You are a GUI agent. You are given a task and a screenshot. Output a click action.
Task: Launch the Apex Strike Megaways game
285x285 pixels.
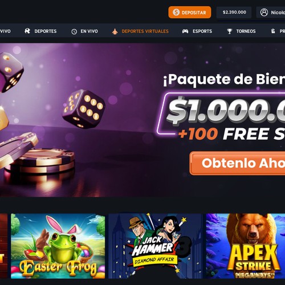point(246,246)
